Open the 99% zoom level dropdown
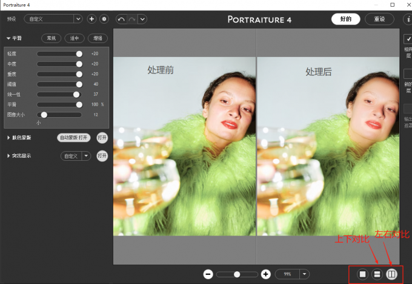Image resolution: width=412 pixels, height=284 pixels. click(304, 274)
